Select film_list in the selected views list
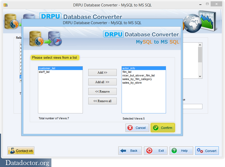The height and width of the screenshot is (167, 225). (144, 72)
